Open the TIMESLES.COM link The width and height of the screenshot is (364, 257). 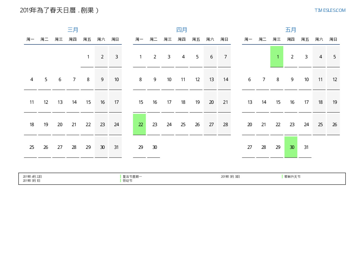pos(330,10)
